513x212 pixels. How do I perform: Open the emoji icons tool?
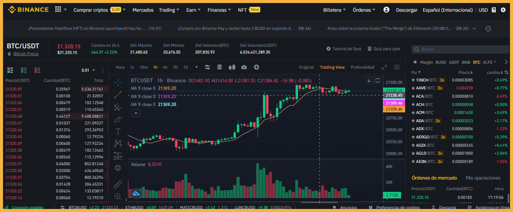click(x=118, y=167)
